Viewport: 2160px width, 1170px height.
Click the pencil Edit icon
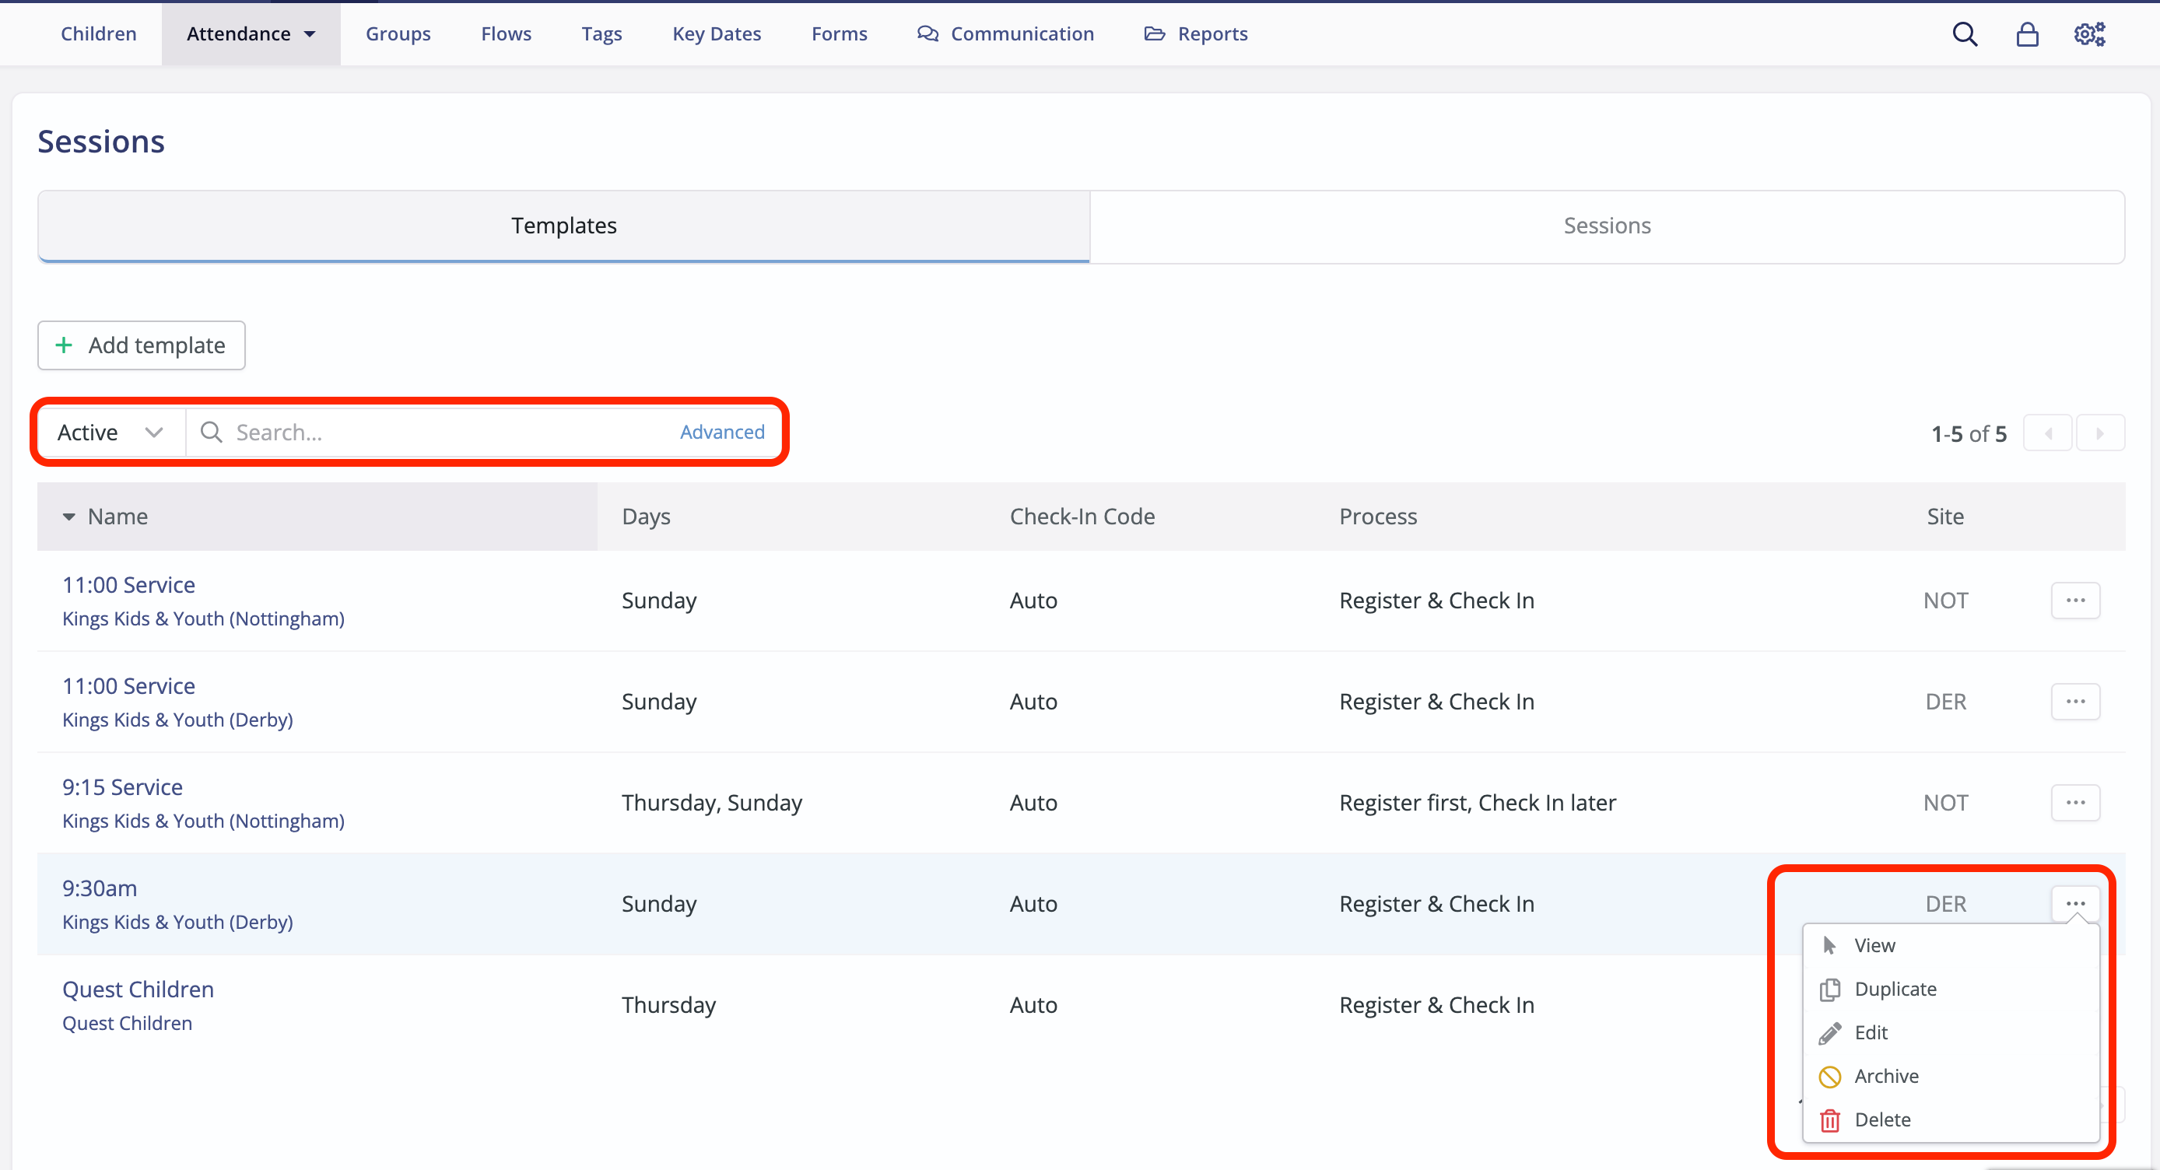click(1829, 1032)
